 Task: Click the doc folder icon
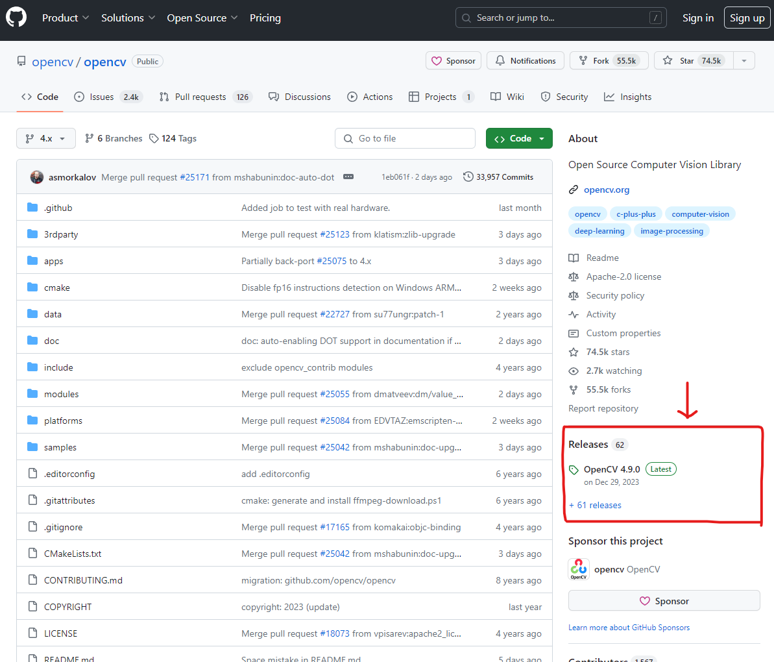(32, 340)
